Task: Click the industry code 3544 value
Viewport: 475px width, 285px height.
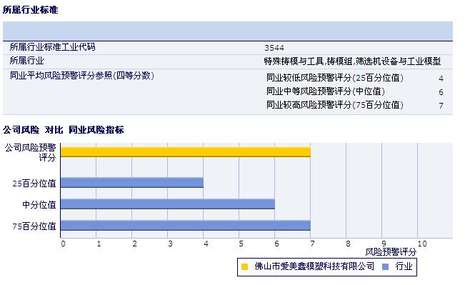Action: [274, 48]
